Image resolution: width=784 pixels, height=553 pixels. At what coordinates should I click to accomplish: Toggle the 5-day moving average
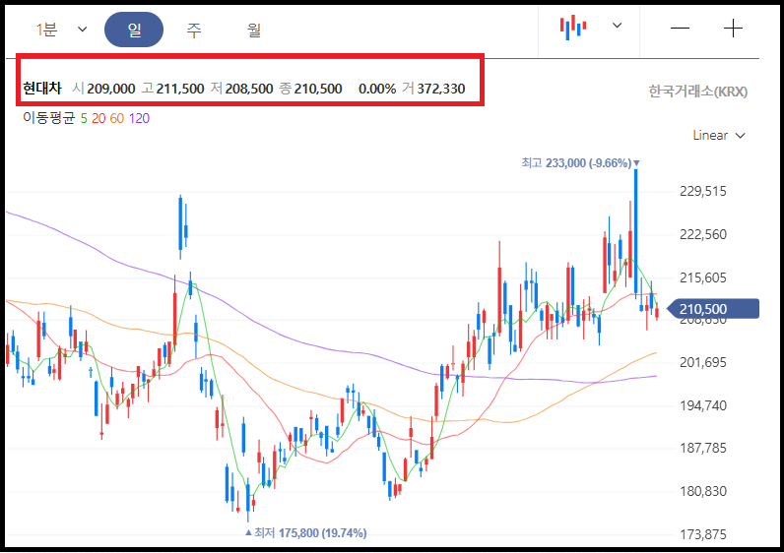(x=84, y=118)
